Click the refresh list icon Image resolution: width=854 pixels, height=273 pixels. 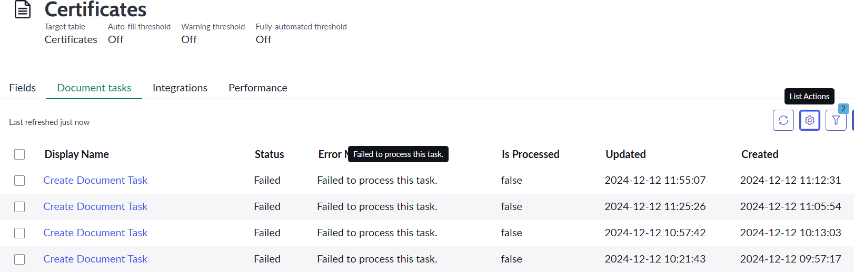coord(783,120)
